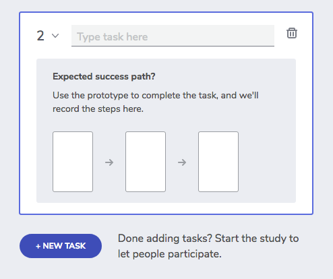Add a task with the + NEW TASK button
333x279 pixels.
[x=61, y=246]
